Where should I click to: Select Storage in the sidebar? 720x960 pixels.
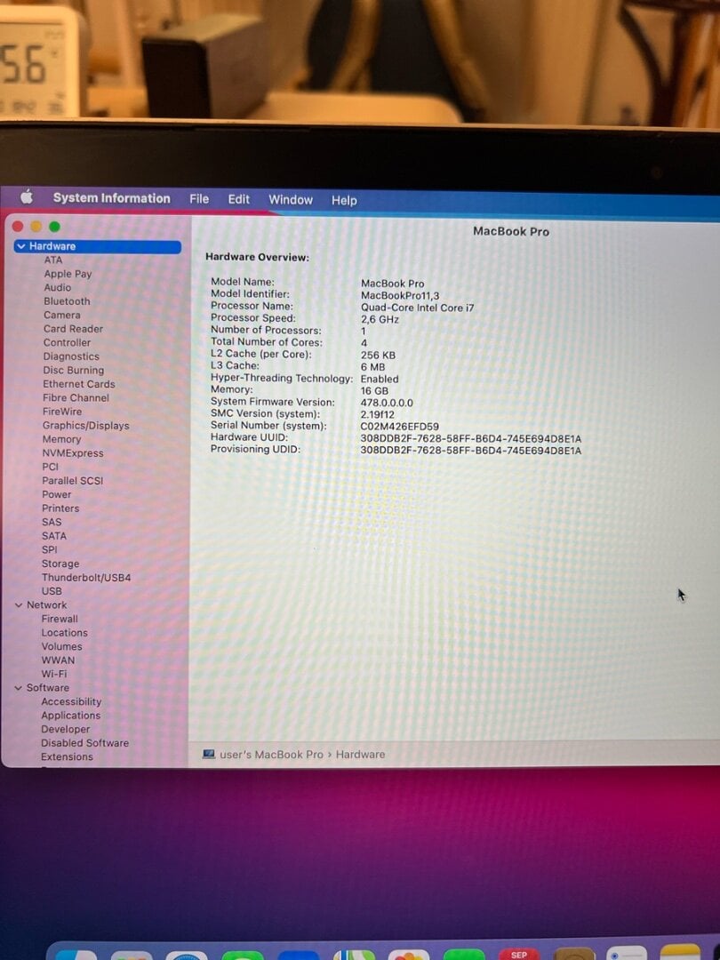click(60, 564)
